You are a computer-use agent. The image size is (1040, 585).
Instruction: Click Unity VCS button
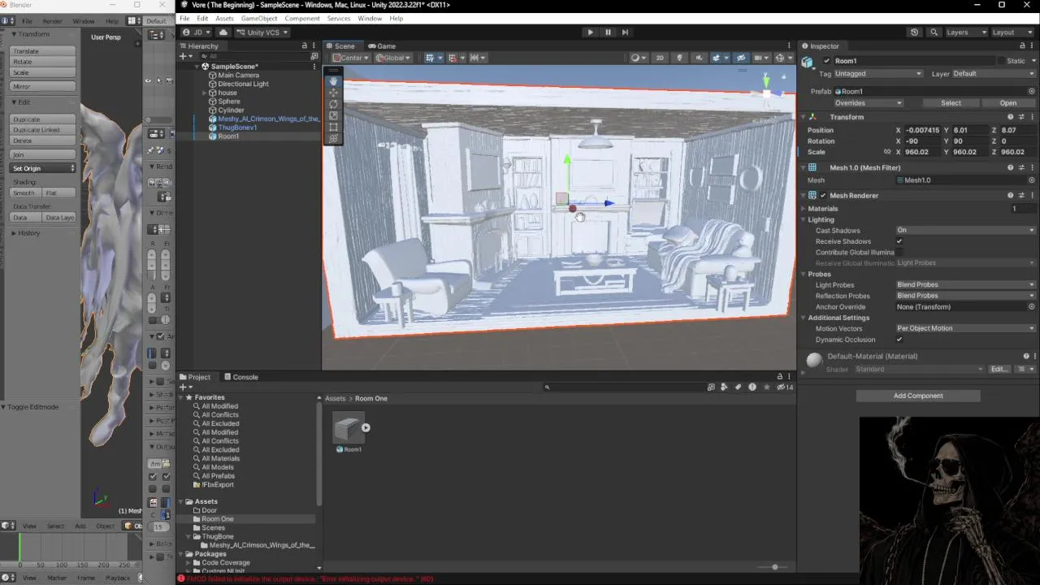(x=261, y=32)
